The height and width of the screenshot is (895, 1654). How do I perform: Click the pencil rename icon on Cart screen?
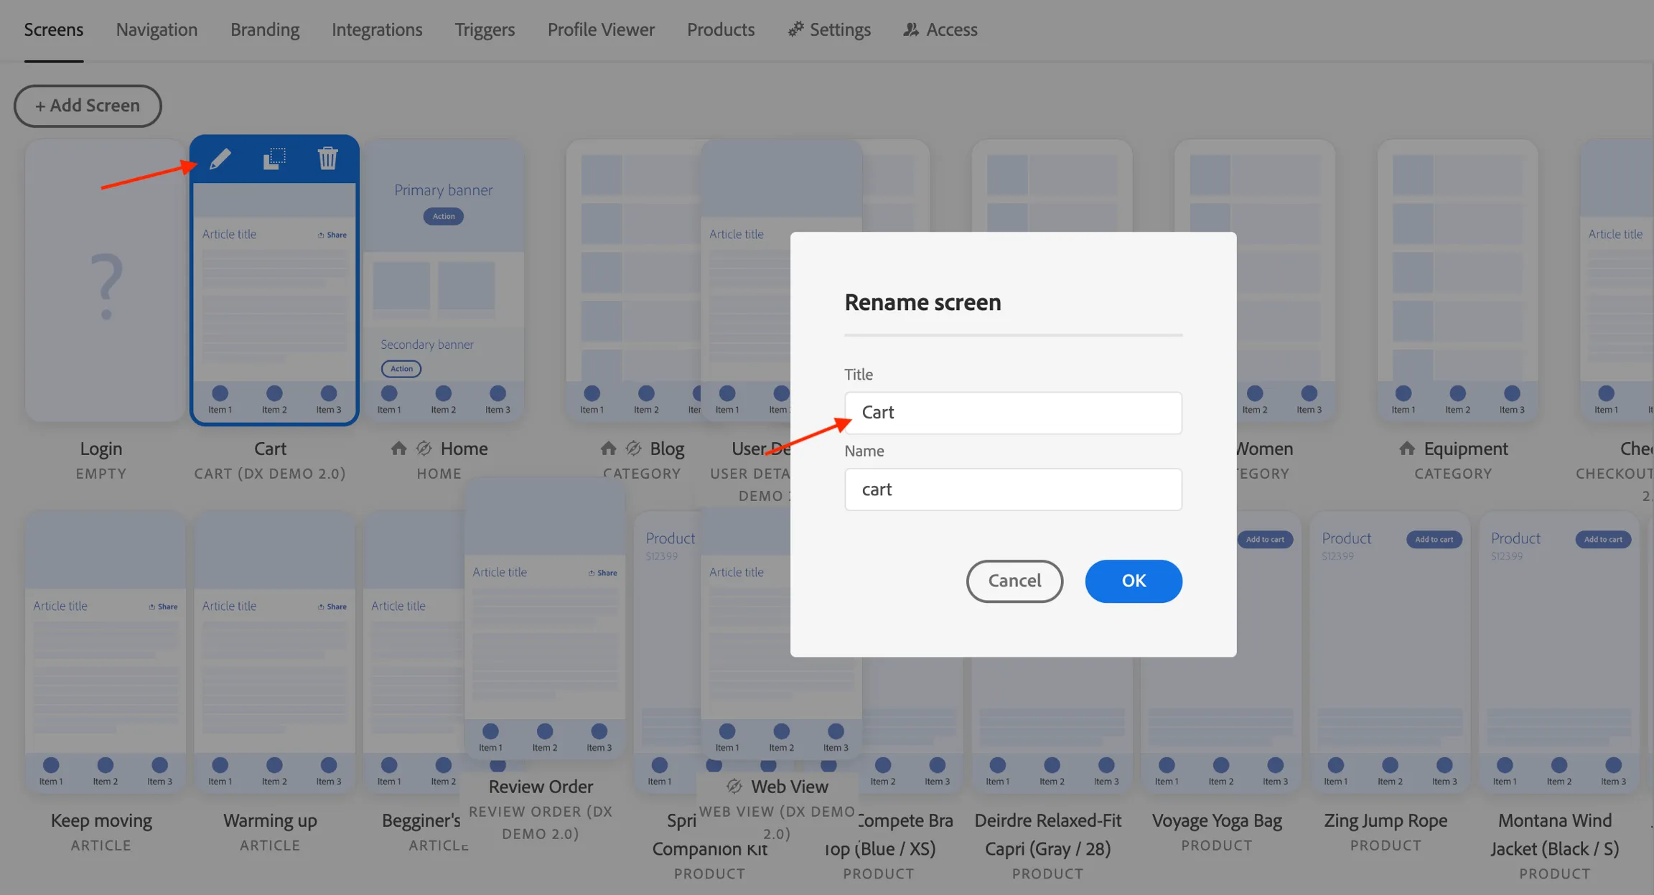220,159
